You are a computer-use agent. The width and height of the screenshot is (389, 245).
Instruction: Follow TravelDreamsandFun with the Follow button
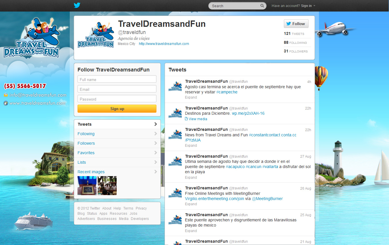[296, 24]
